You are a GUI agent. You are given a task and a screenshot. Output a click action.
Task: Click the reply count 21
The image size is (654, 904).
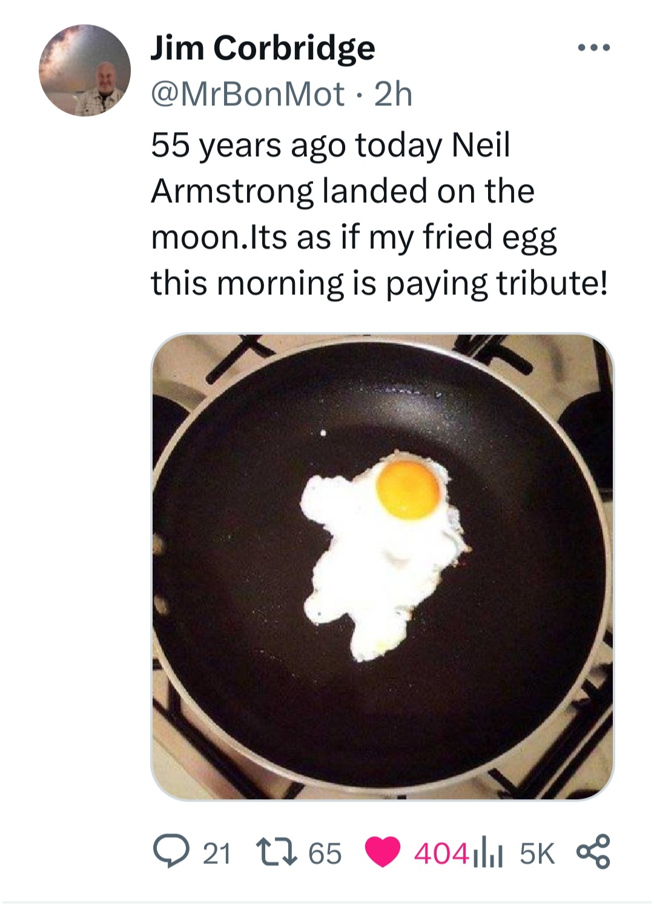click(x=216, y=853)
